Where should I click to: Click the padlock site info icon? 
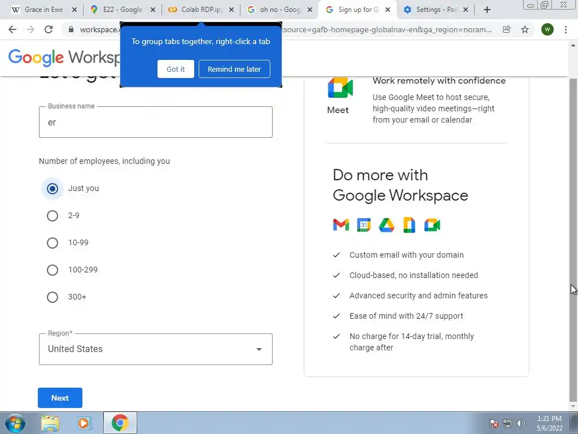(x=71, y=29)
